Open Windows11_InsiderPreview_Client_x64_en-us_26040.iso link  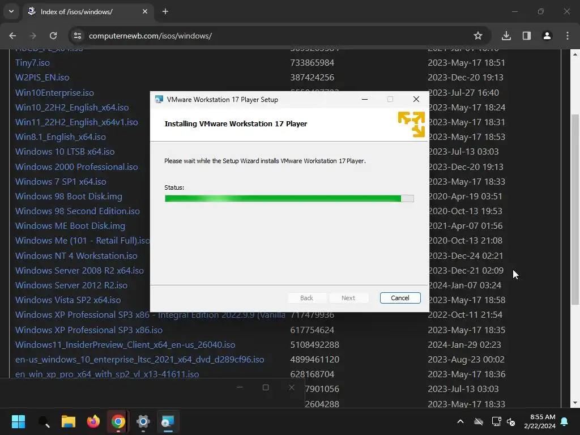[125, 345]
